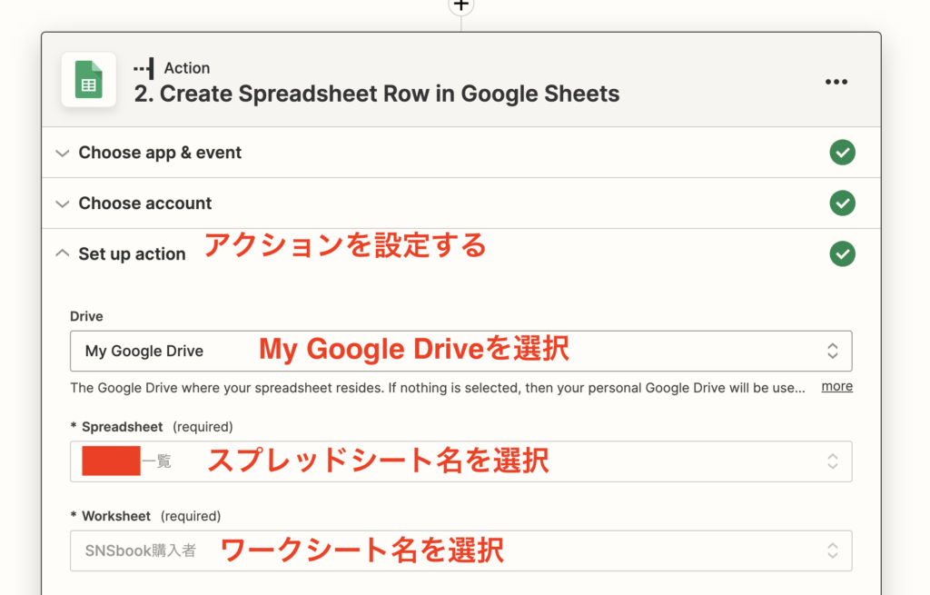
Task: Click the Choose app & event heading text
Action: pyautogui.click(x=160, y=153)
